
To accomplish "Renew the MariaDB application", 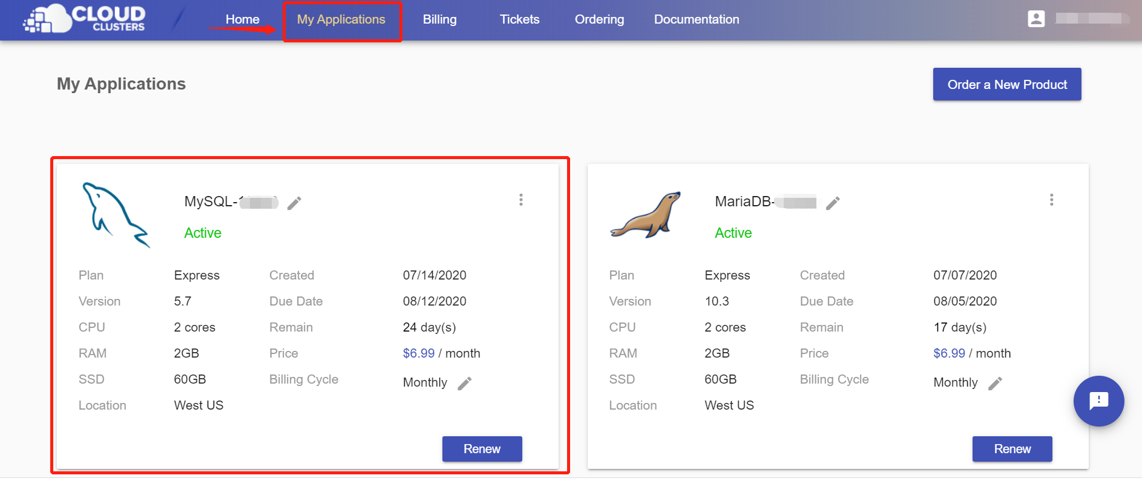I will tap(1012, 449).
